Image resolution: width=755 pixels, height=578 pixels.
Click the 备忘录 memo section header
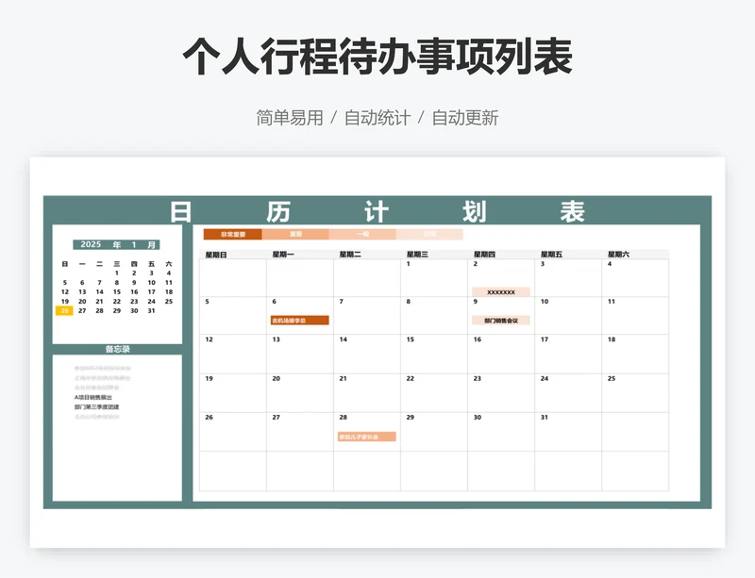tap(117, 349)
